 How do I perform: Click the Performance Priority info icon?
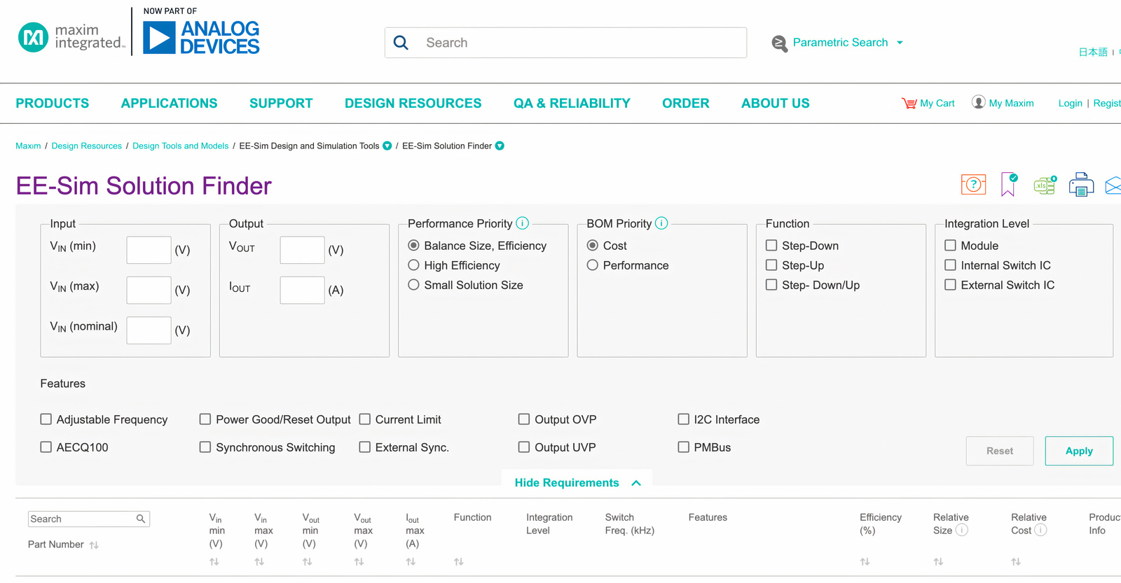522,223
